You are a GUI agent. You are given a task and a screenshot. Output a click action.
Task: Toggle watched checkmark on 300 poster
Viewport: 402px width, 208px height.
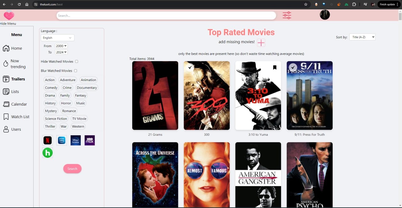pyautogui.click(x=190, y=67)
